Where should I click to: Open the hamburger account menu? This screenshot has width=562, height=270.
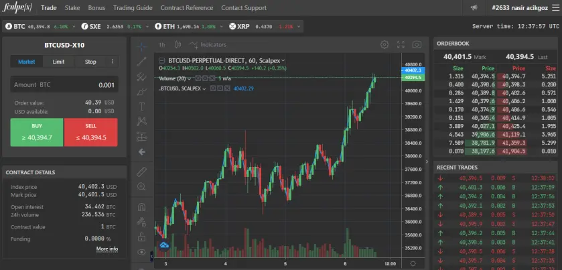click(x=555, y=7)
